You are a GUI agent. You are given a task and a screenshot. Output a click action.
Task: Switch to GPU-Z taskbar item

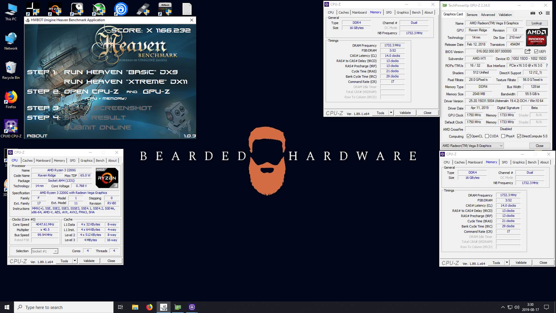[178, 307]
